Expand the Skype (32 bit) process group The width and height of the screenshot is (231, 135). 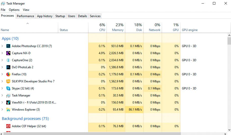(x=2, y=88)
